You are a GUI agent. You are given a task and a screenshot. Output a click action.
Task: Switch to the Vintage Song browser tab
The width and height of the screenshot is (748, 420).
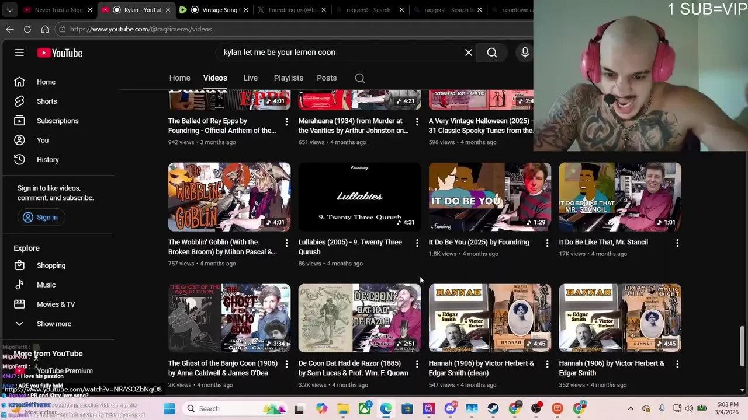click(x=214, y=10)
